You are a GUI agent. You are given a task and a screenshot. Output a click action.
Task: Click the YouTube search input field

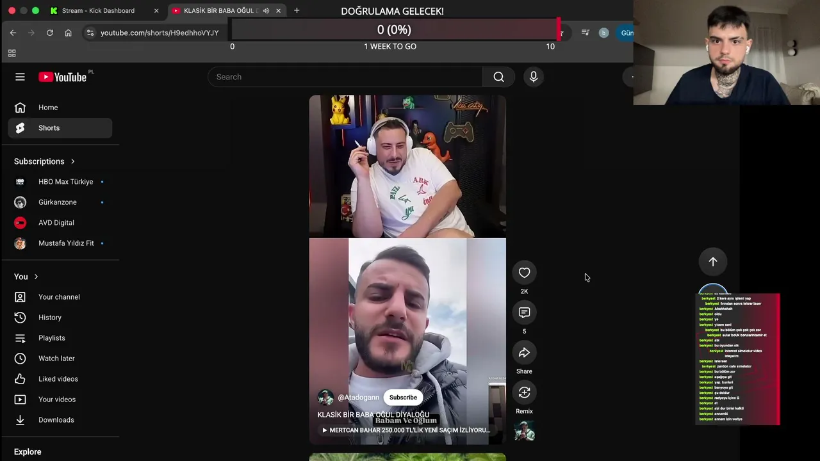345,77
